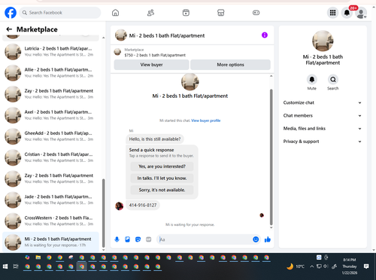Record a voice clip with the microphone
The height and width of the screenshot is (280, 376).
(x=117, y=239)
